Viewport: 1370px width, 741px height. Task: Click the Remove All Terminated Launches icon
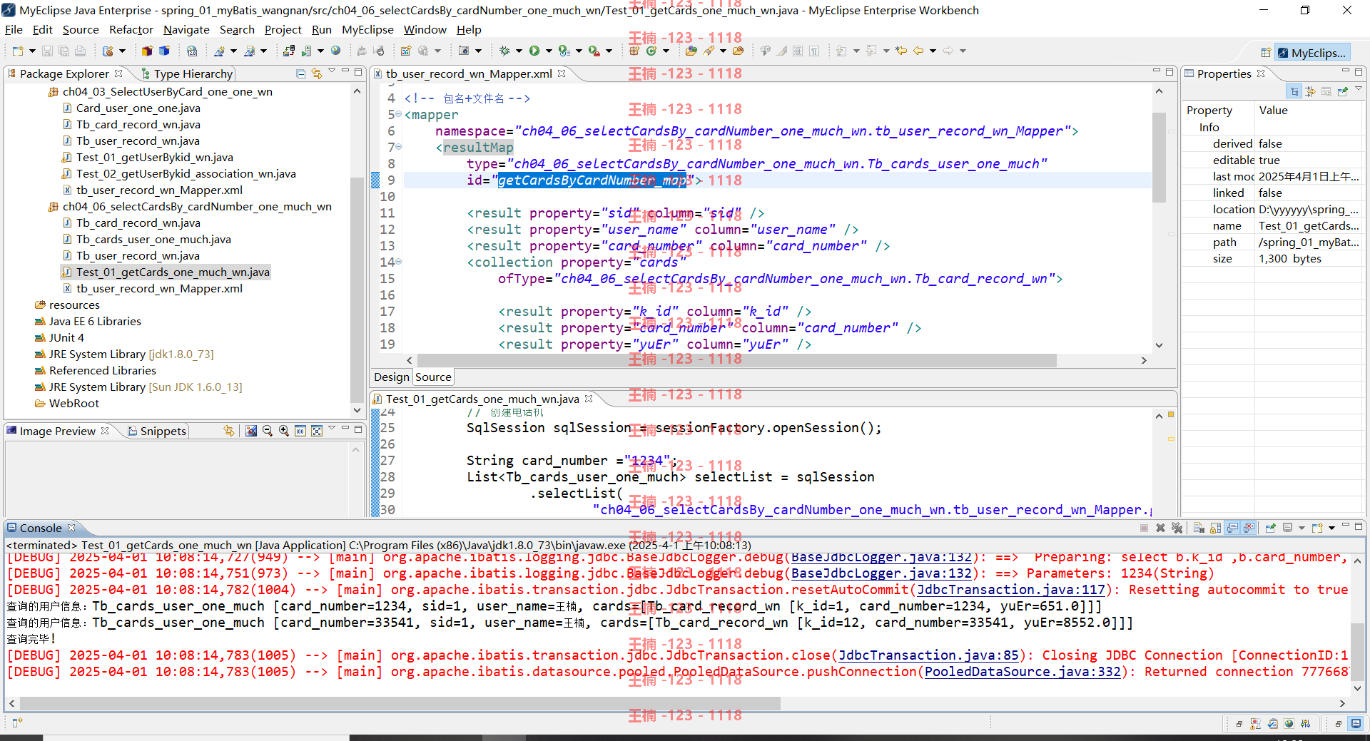point(1177,528)
